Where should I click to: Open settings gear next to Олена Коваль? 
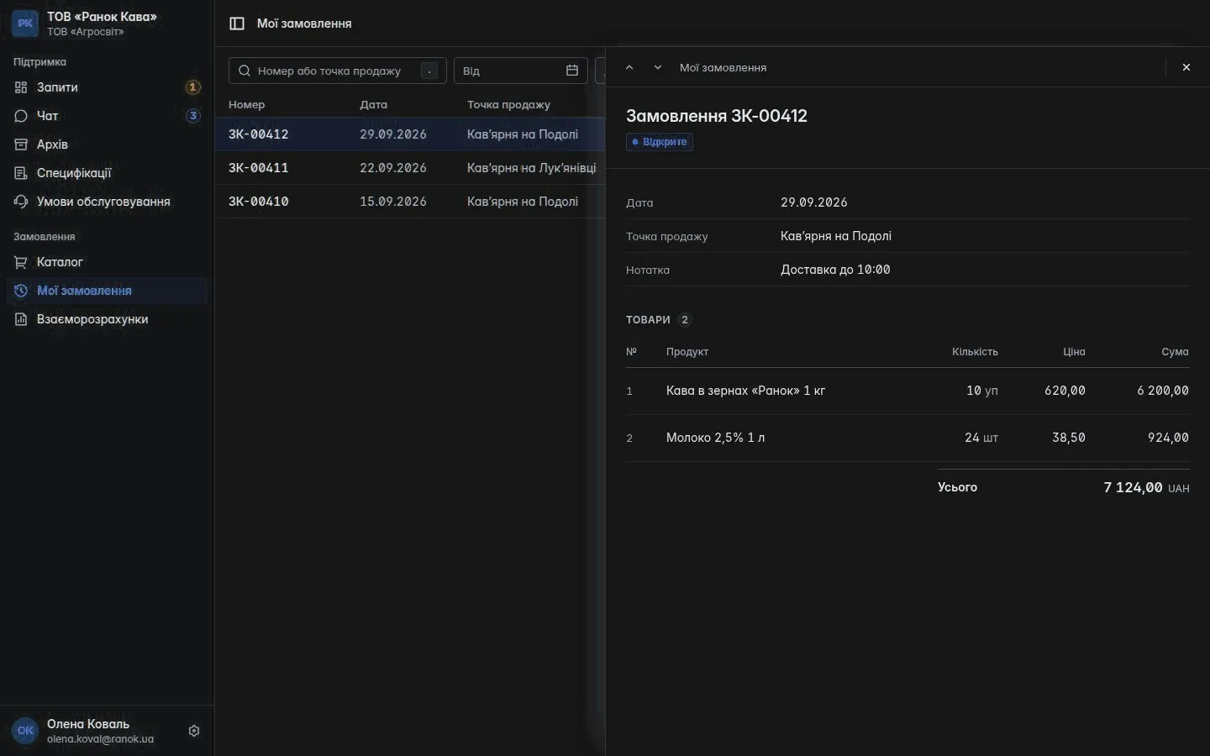click(x=194, y=731)
